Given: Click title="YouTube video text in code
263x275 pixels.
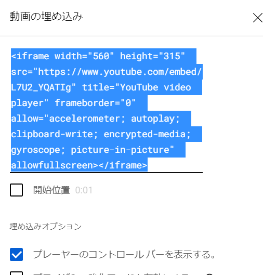Looking at the screenshot, I should coord(137,87).
